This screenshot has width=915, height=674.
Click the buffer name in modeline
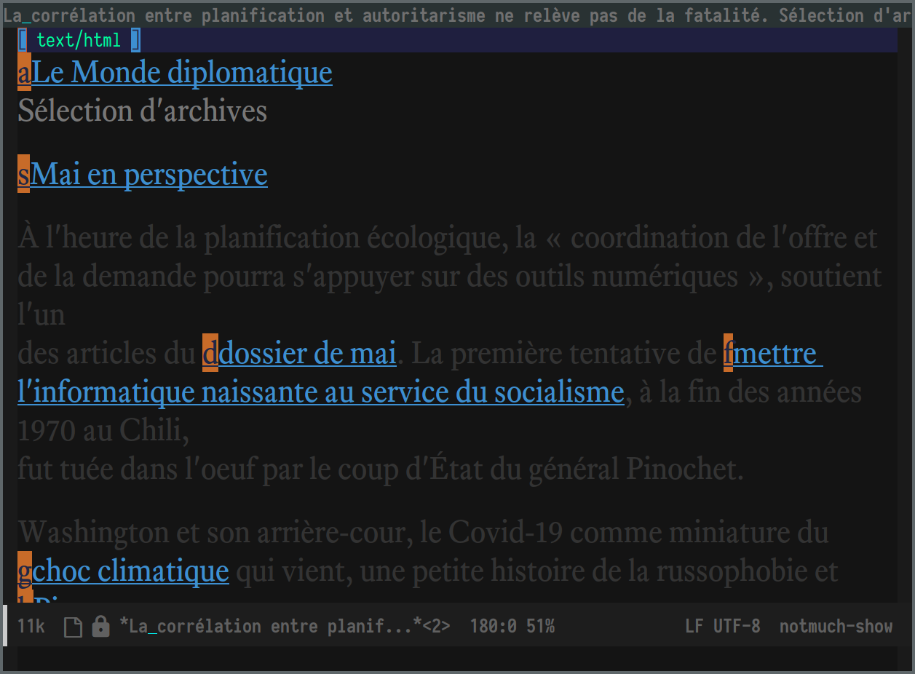(285, 627)
